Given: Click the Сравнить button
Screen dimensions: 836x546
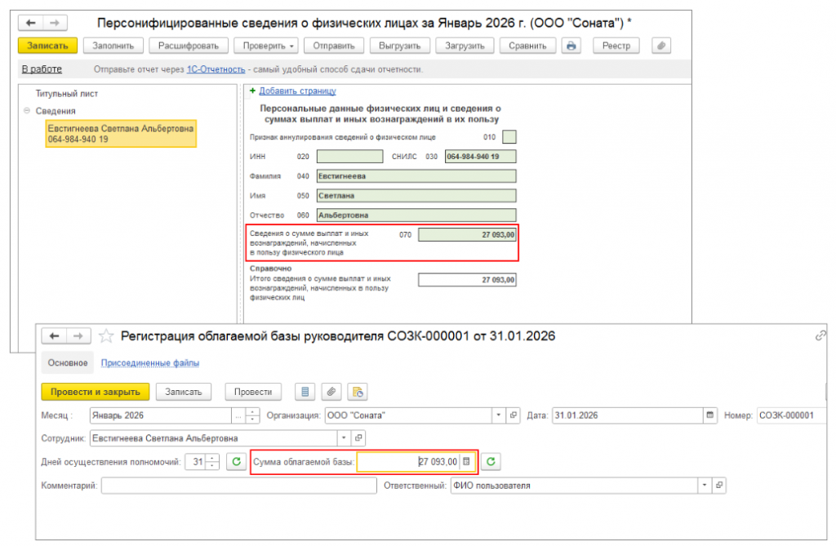Looking at the screenshot, I should [x=527, y=46].
